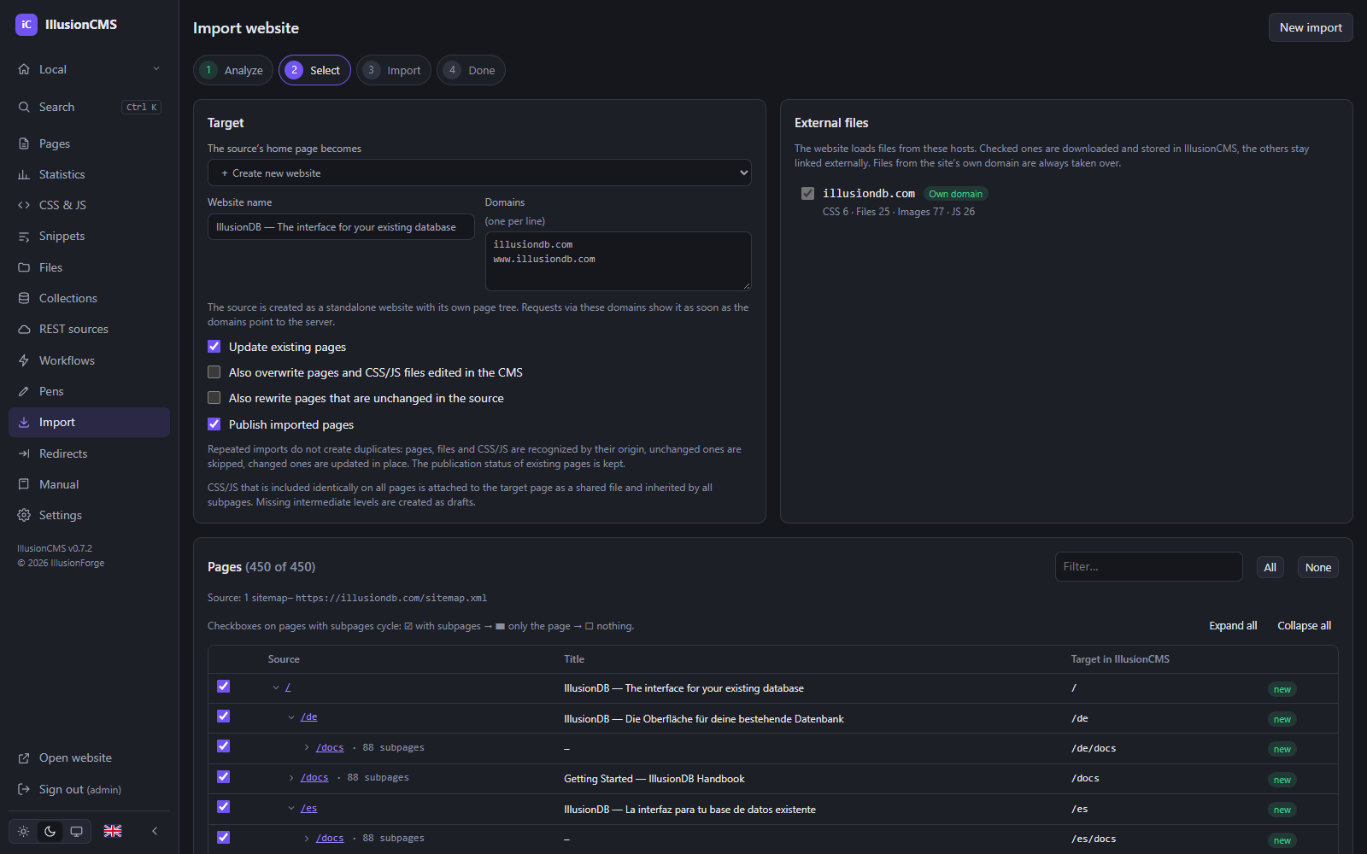This screenshot has width=1367, height=854.
Task: Collapse the root / tree row
Action: pos(276,687)
